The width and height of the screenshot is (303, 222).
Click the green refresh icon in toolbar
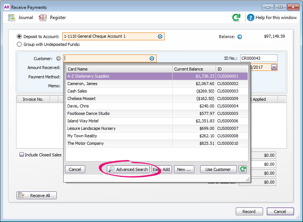(x=236, y=18)
